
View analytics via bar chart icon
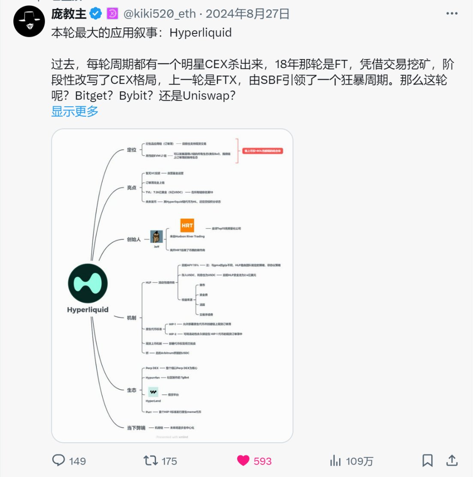point(335,461)
